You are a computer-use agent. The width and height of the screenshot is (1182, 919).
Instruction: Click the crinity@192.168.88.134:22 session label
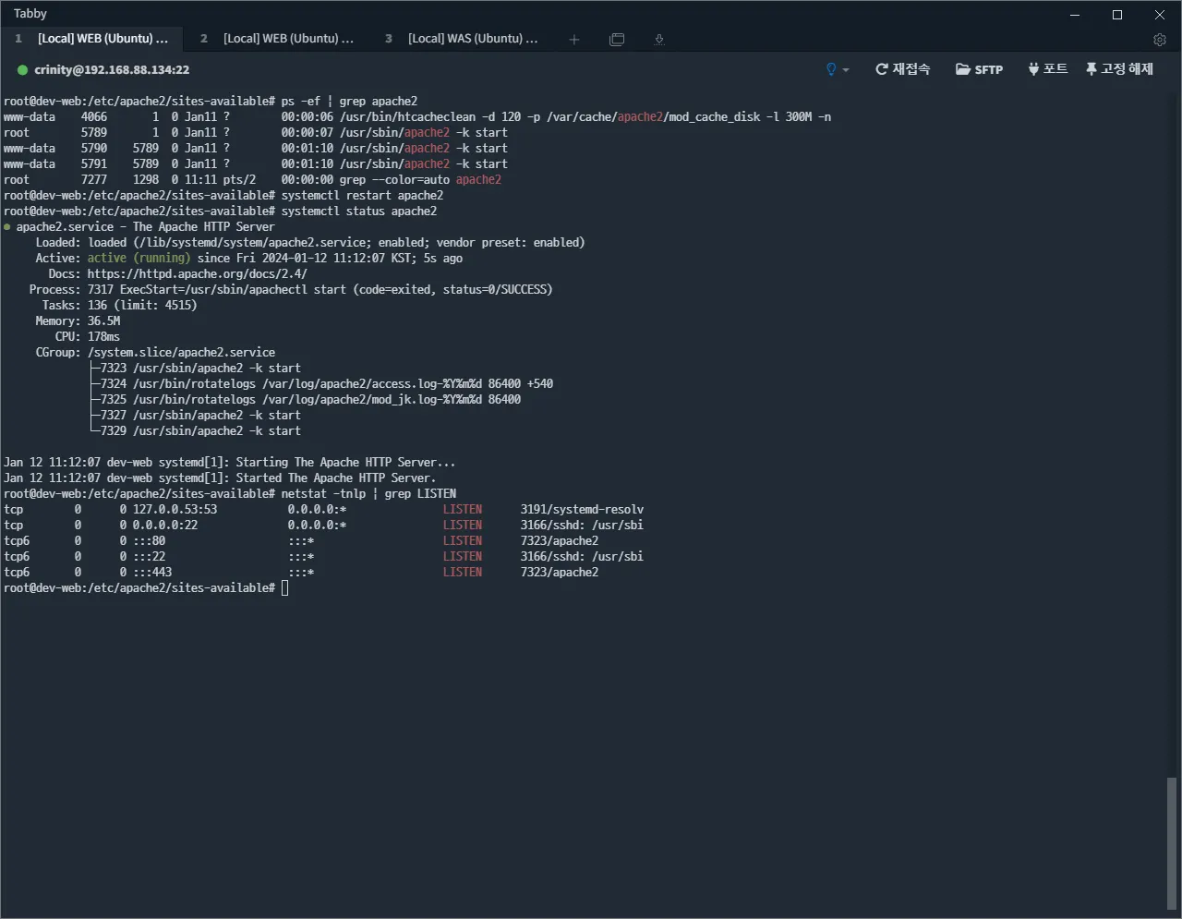click(112, 70)
